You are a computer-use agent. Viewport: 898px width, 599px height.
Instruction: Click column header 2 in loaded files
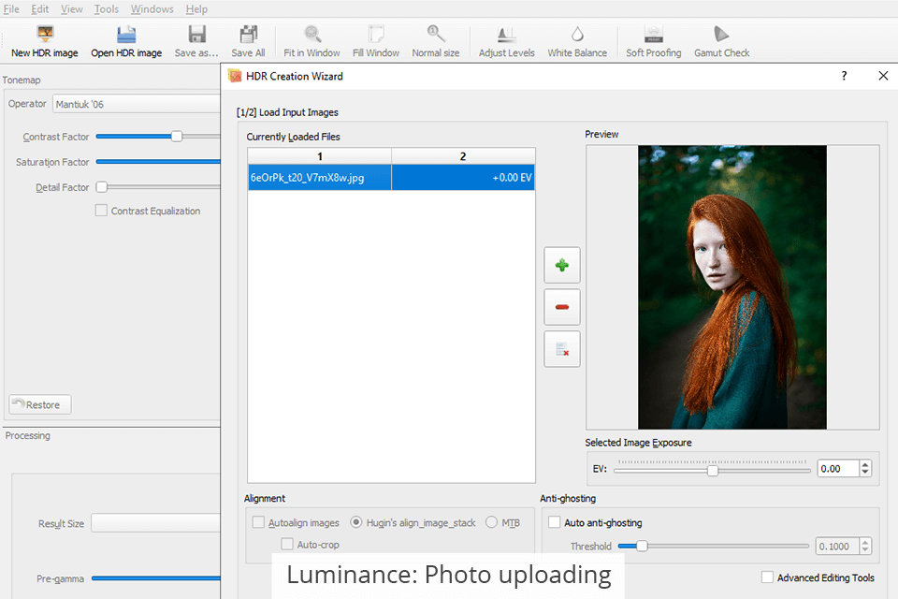[x=463, y=156]
